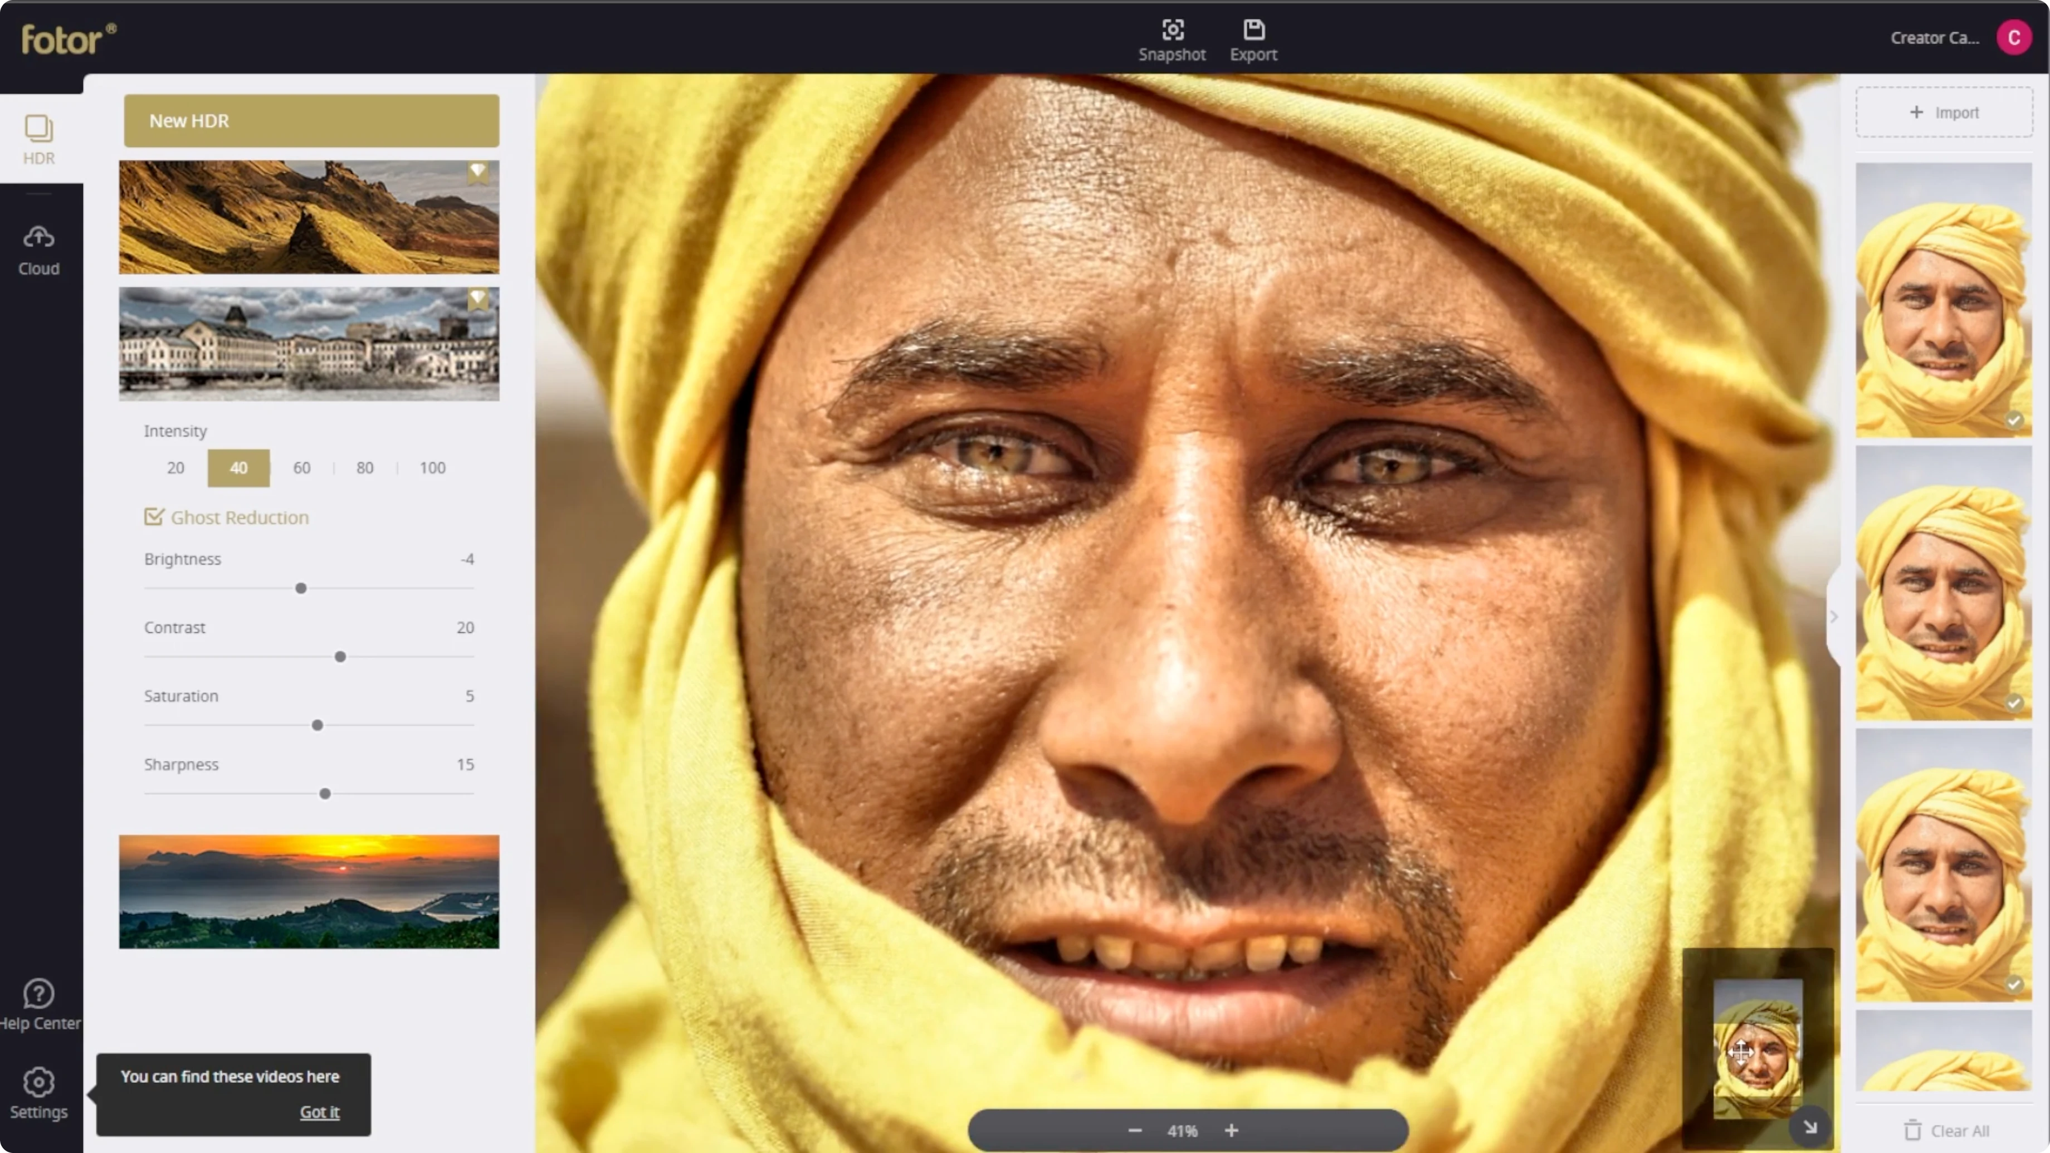Click the Export icon
2050x1153 pixels.
tap(1253, 30)
